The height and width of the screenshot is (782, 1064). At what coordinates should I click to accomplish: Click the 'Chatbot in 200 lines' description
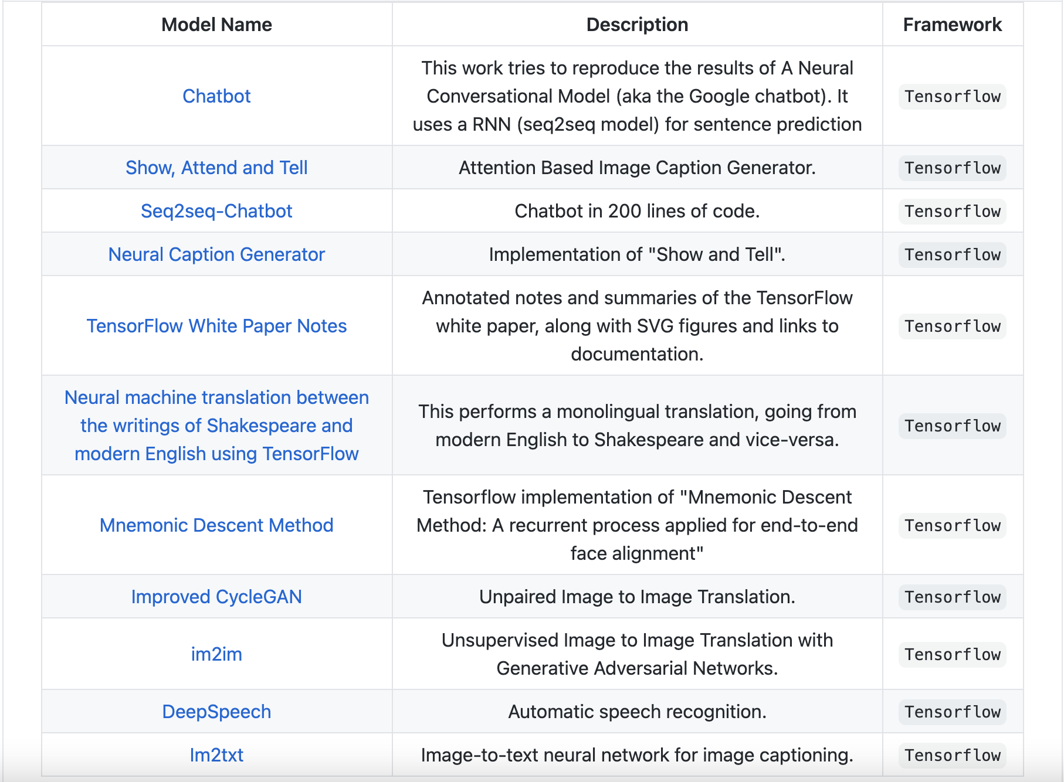click(637, 211)
